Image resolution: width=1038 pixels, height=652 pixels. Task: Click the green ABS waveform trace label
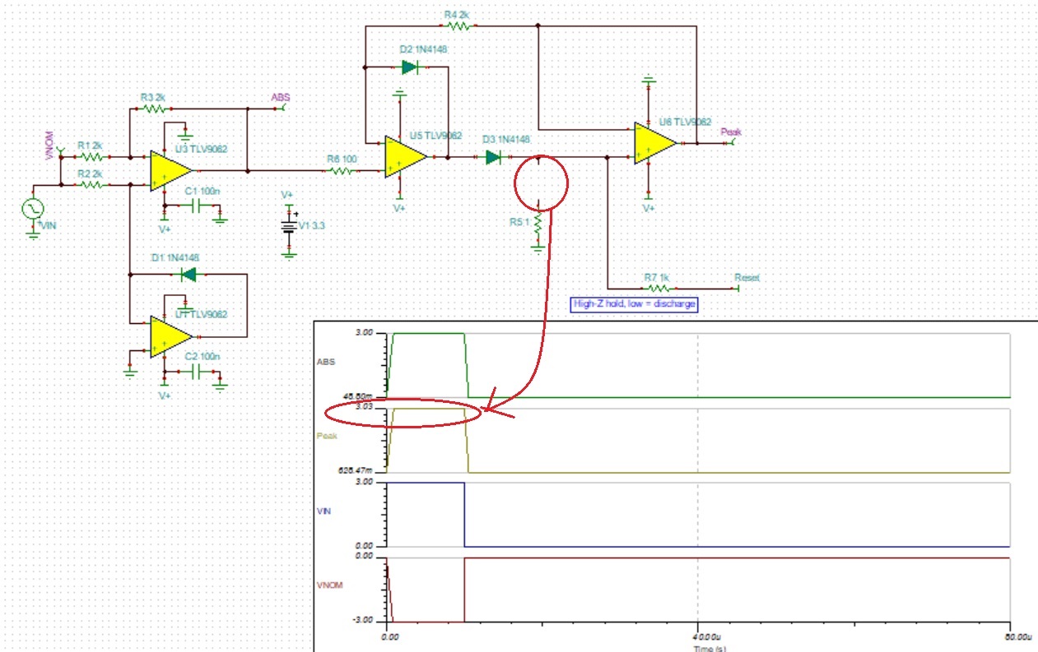(326, 360)
